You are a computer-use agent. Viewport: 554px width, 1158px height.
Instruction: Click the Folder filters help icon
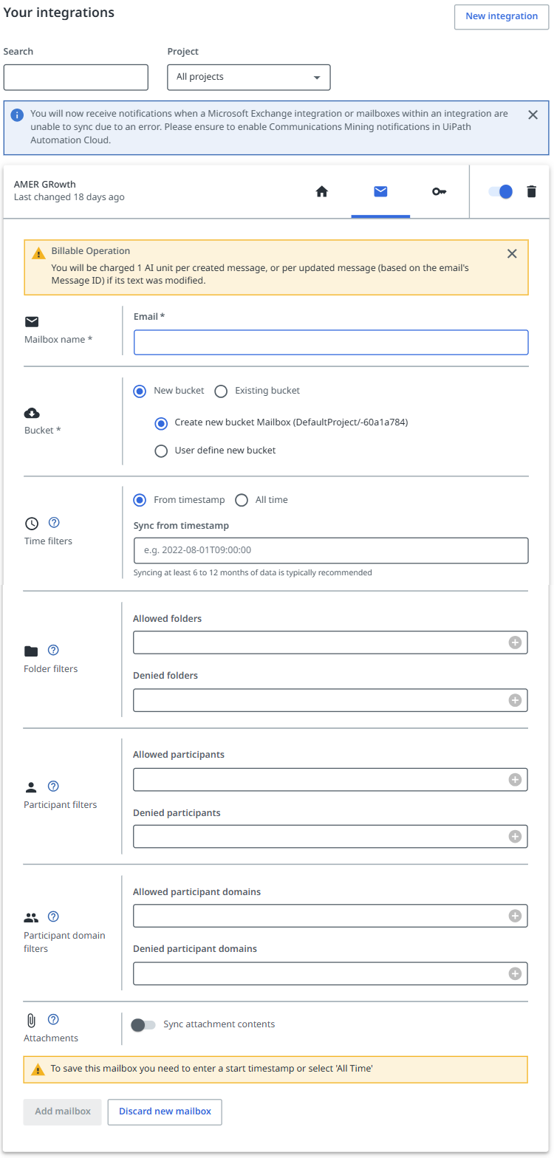click(x=53, y=650)
